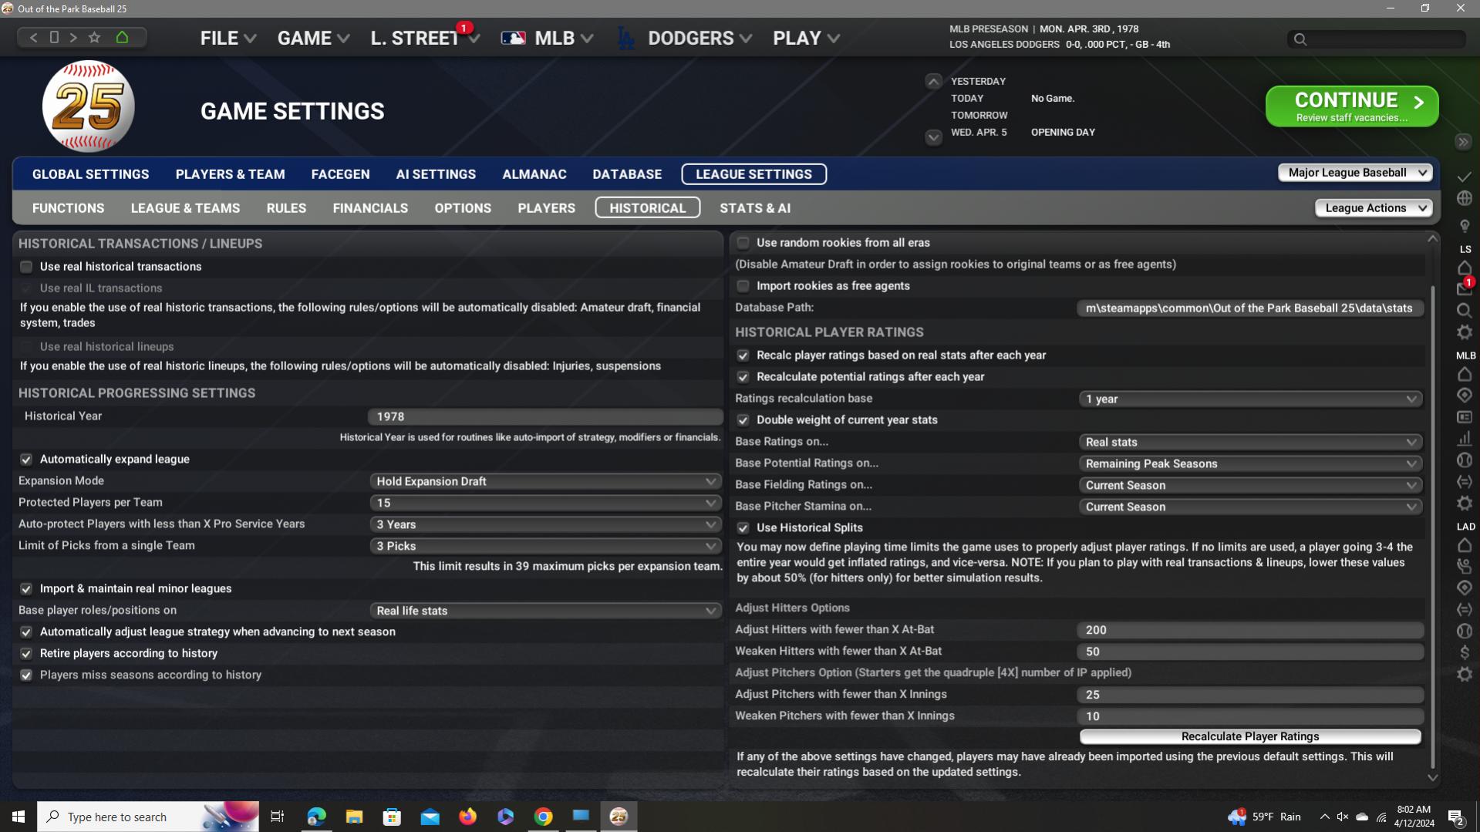Open the mail icon with notification badge

[x=1464, y=288]
